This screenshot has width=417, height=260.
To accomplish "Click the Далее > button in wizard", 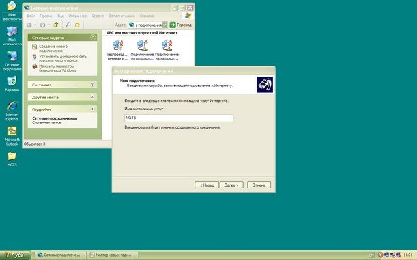I will tap(231, 185).
